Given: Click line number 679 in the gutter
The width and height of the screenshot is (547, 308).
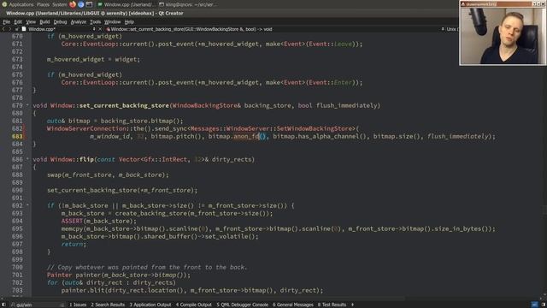Looking at the screenshot, I should point(17,105).
